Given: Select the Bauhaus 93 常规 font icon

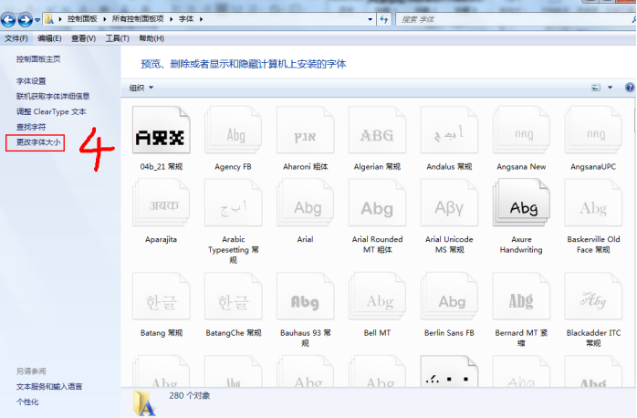Looking at the screenshot, I should tap(305, 296).
